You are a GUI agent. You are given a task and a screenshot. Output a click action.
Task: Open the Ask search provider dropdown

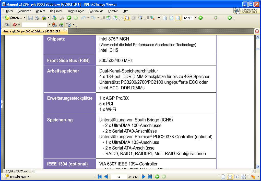point(19,25)
